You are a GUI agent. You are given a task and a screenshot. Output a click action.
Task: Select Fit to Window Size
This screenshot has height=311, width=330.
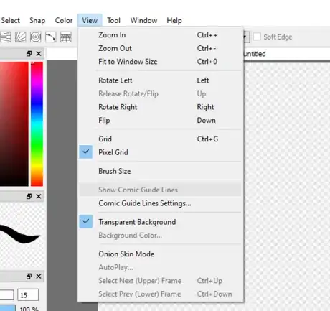click(x=160, y=62)
